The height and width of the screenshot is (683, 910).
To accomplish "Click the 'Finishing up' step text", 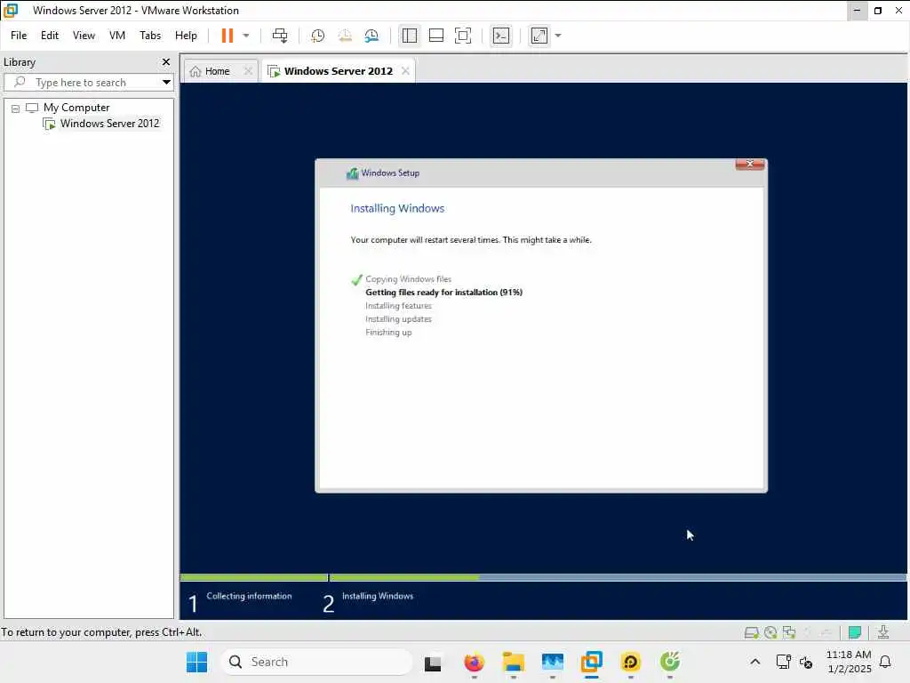I will pyautogui.click(x=388, y=333).
